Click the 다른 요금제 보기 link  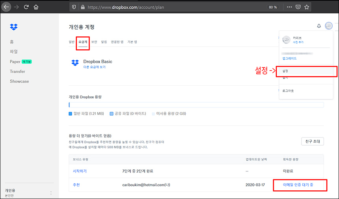pos(95,67)
